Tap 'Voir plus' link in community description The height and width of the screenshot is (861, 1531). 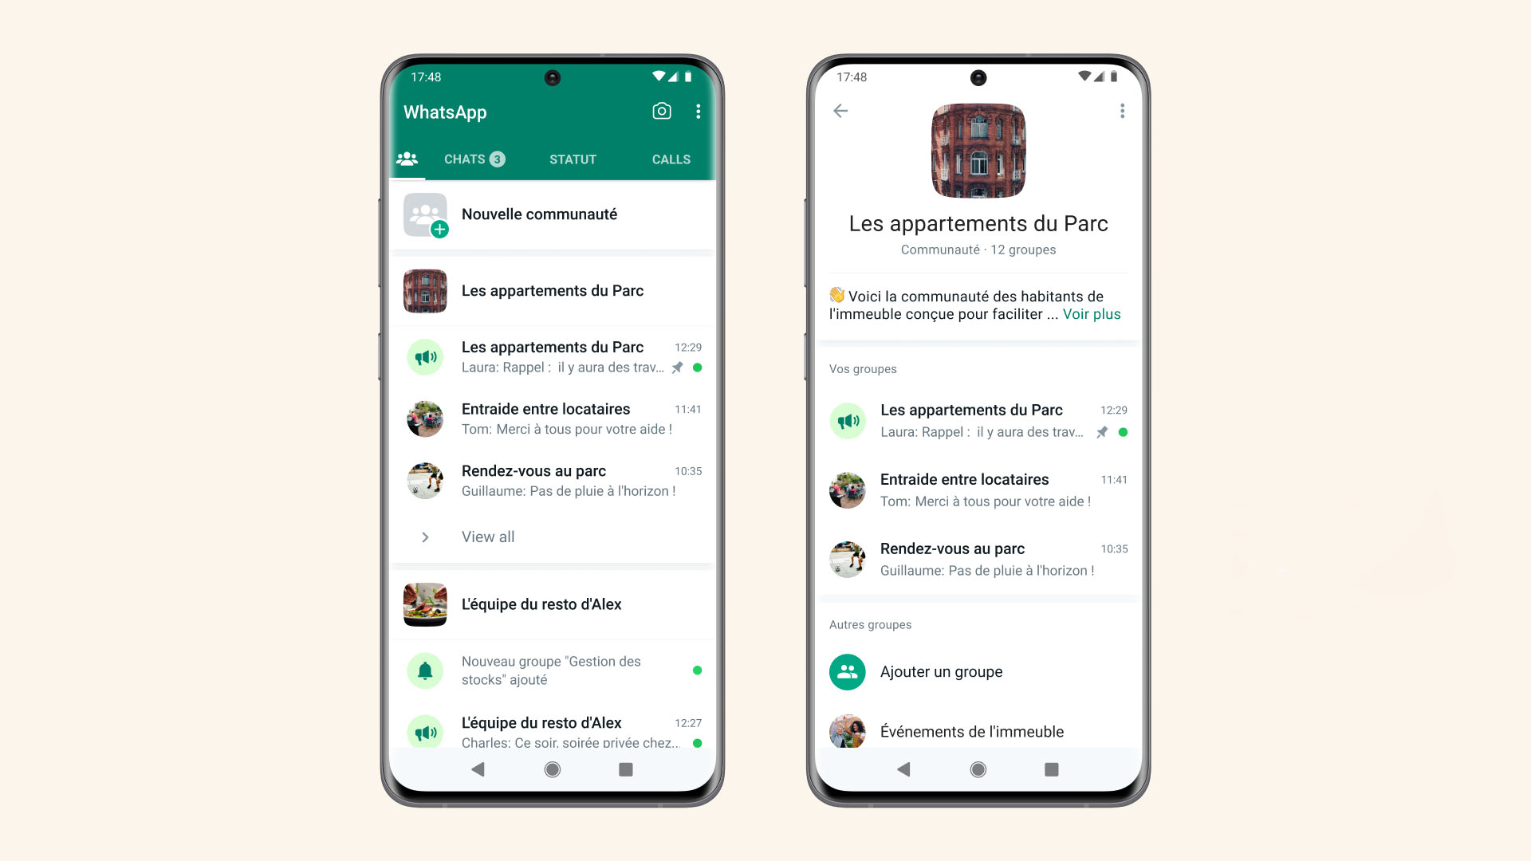[x=1092, y=313]
